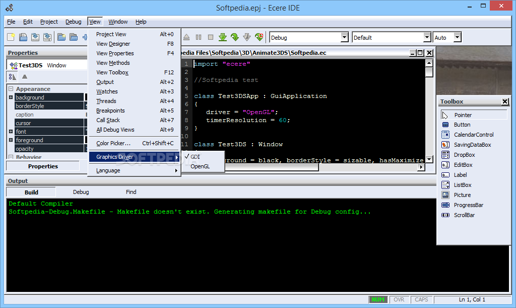
Task: Collapse the Behavior property category
Action: (11, 157)
